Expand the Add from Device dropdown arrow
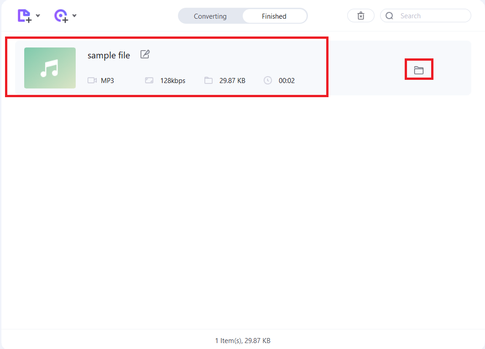Viewport: 485px width, 349px height. point(74,15)
